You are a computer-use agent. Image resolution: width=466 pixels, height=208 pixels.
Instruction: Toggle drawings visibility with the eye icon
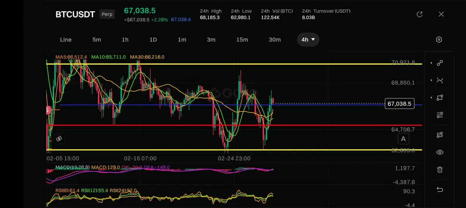pyautogui.click(x=440, y=152)
